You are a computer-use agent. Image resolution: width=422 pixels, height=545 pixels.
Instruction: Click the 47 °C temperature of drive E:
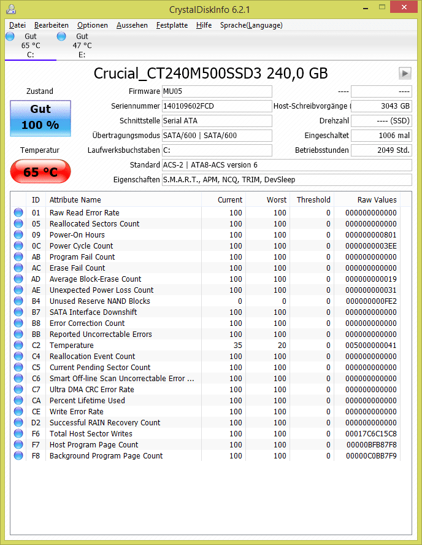[82, 45]
